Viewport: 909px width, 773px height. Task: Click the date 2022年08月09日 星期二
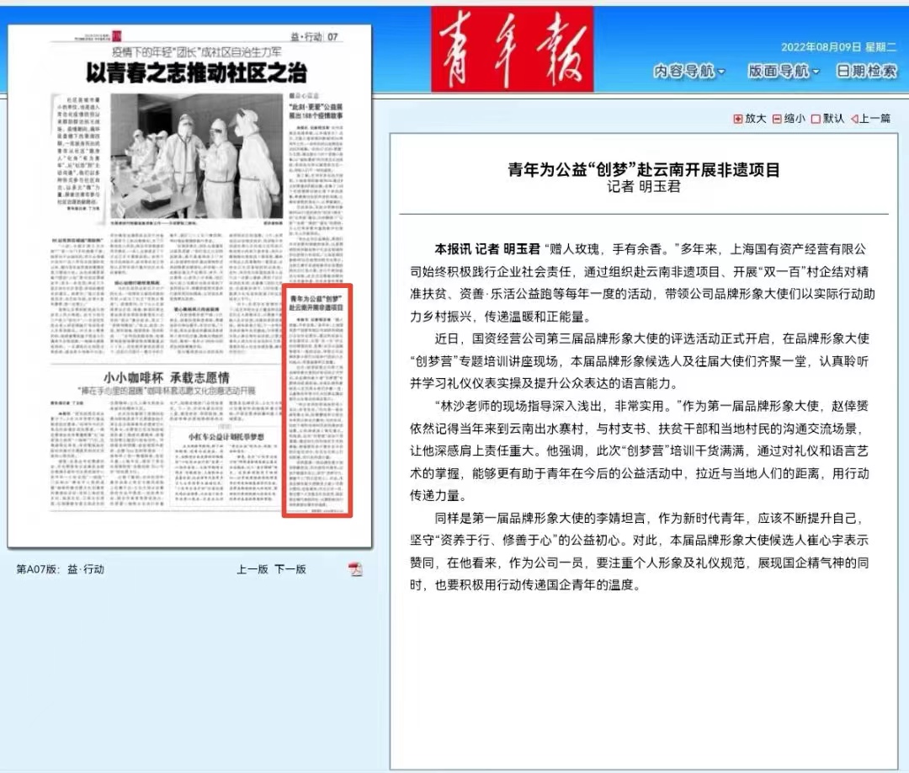[x=838, y=47]
